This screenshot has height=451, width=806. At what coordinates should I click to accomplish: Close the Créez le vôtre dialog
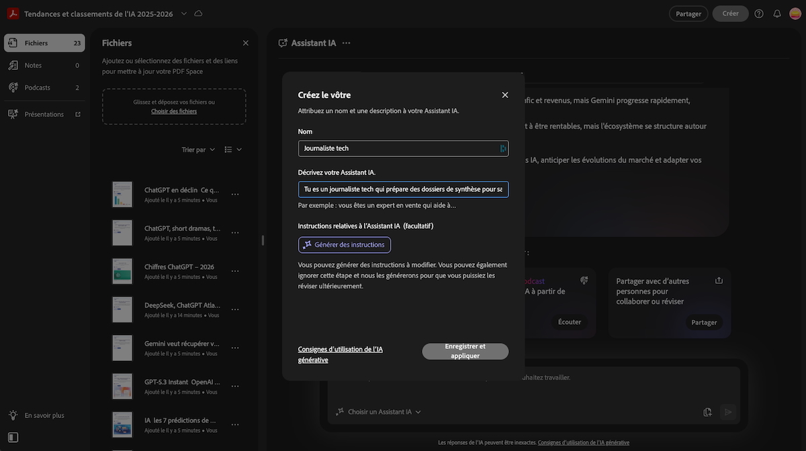[x=505, y=95]
